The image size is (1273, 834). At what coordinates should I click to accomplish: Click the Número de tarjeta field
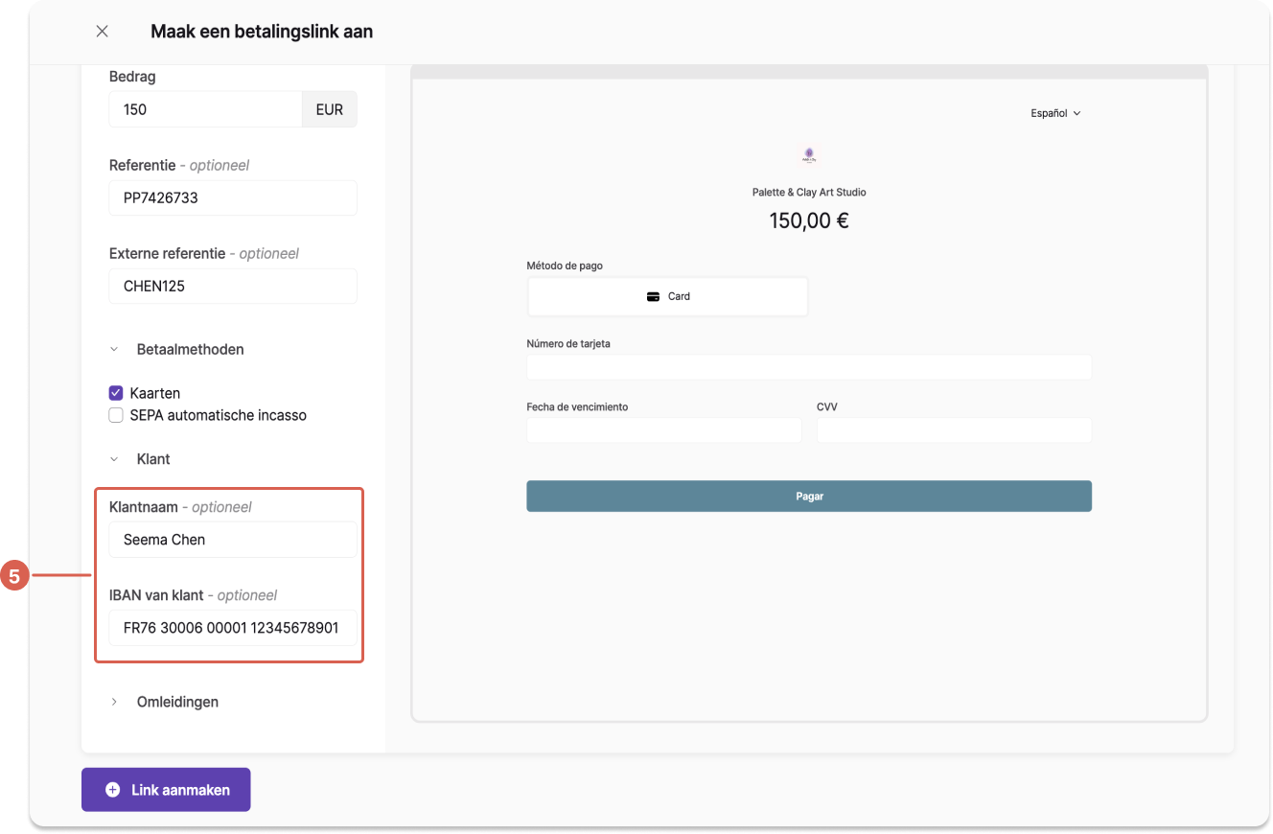point(809,367)
